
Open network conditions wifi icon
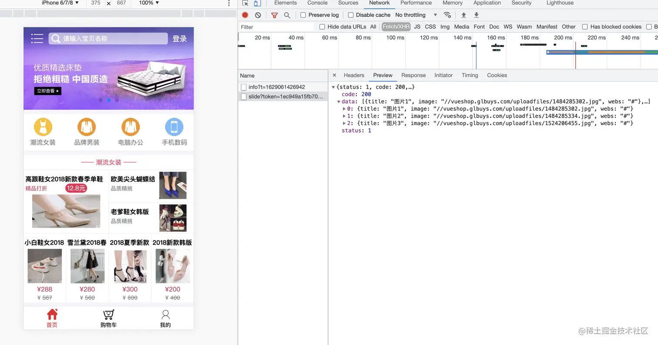tap(447, 15)
